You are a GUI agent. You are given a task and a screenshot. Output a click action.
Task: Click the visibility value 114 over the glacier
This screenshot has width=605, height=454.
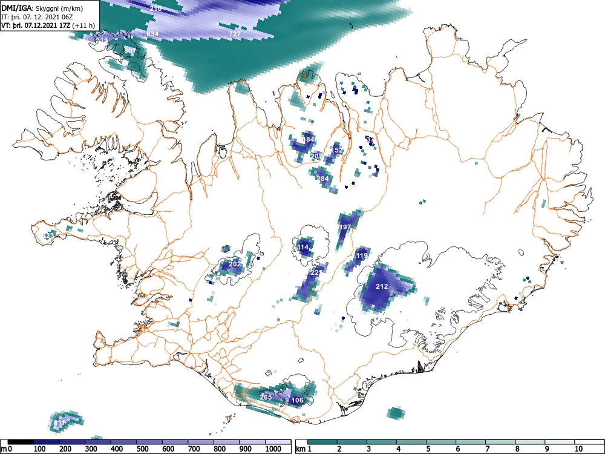(x=303, y=247)
